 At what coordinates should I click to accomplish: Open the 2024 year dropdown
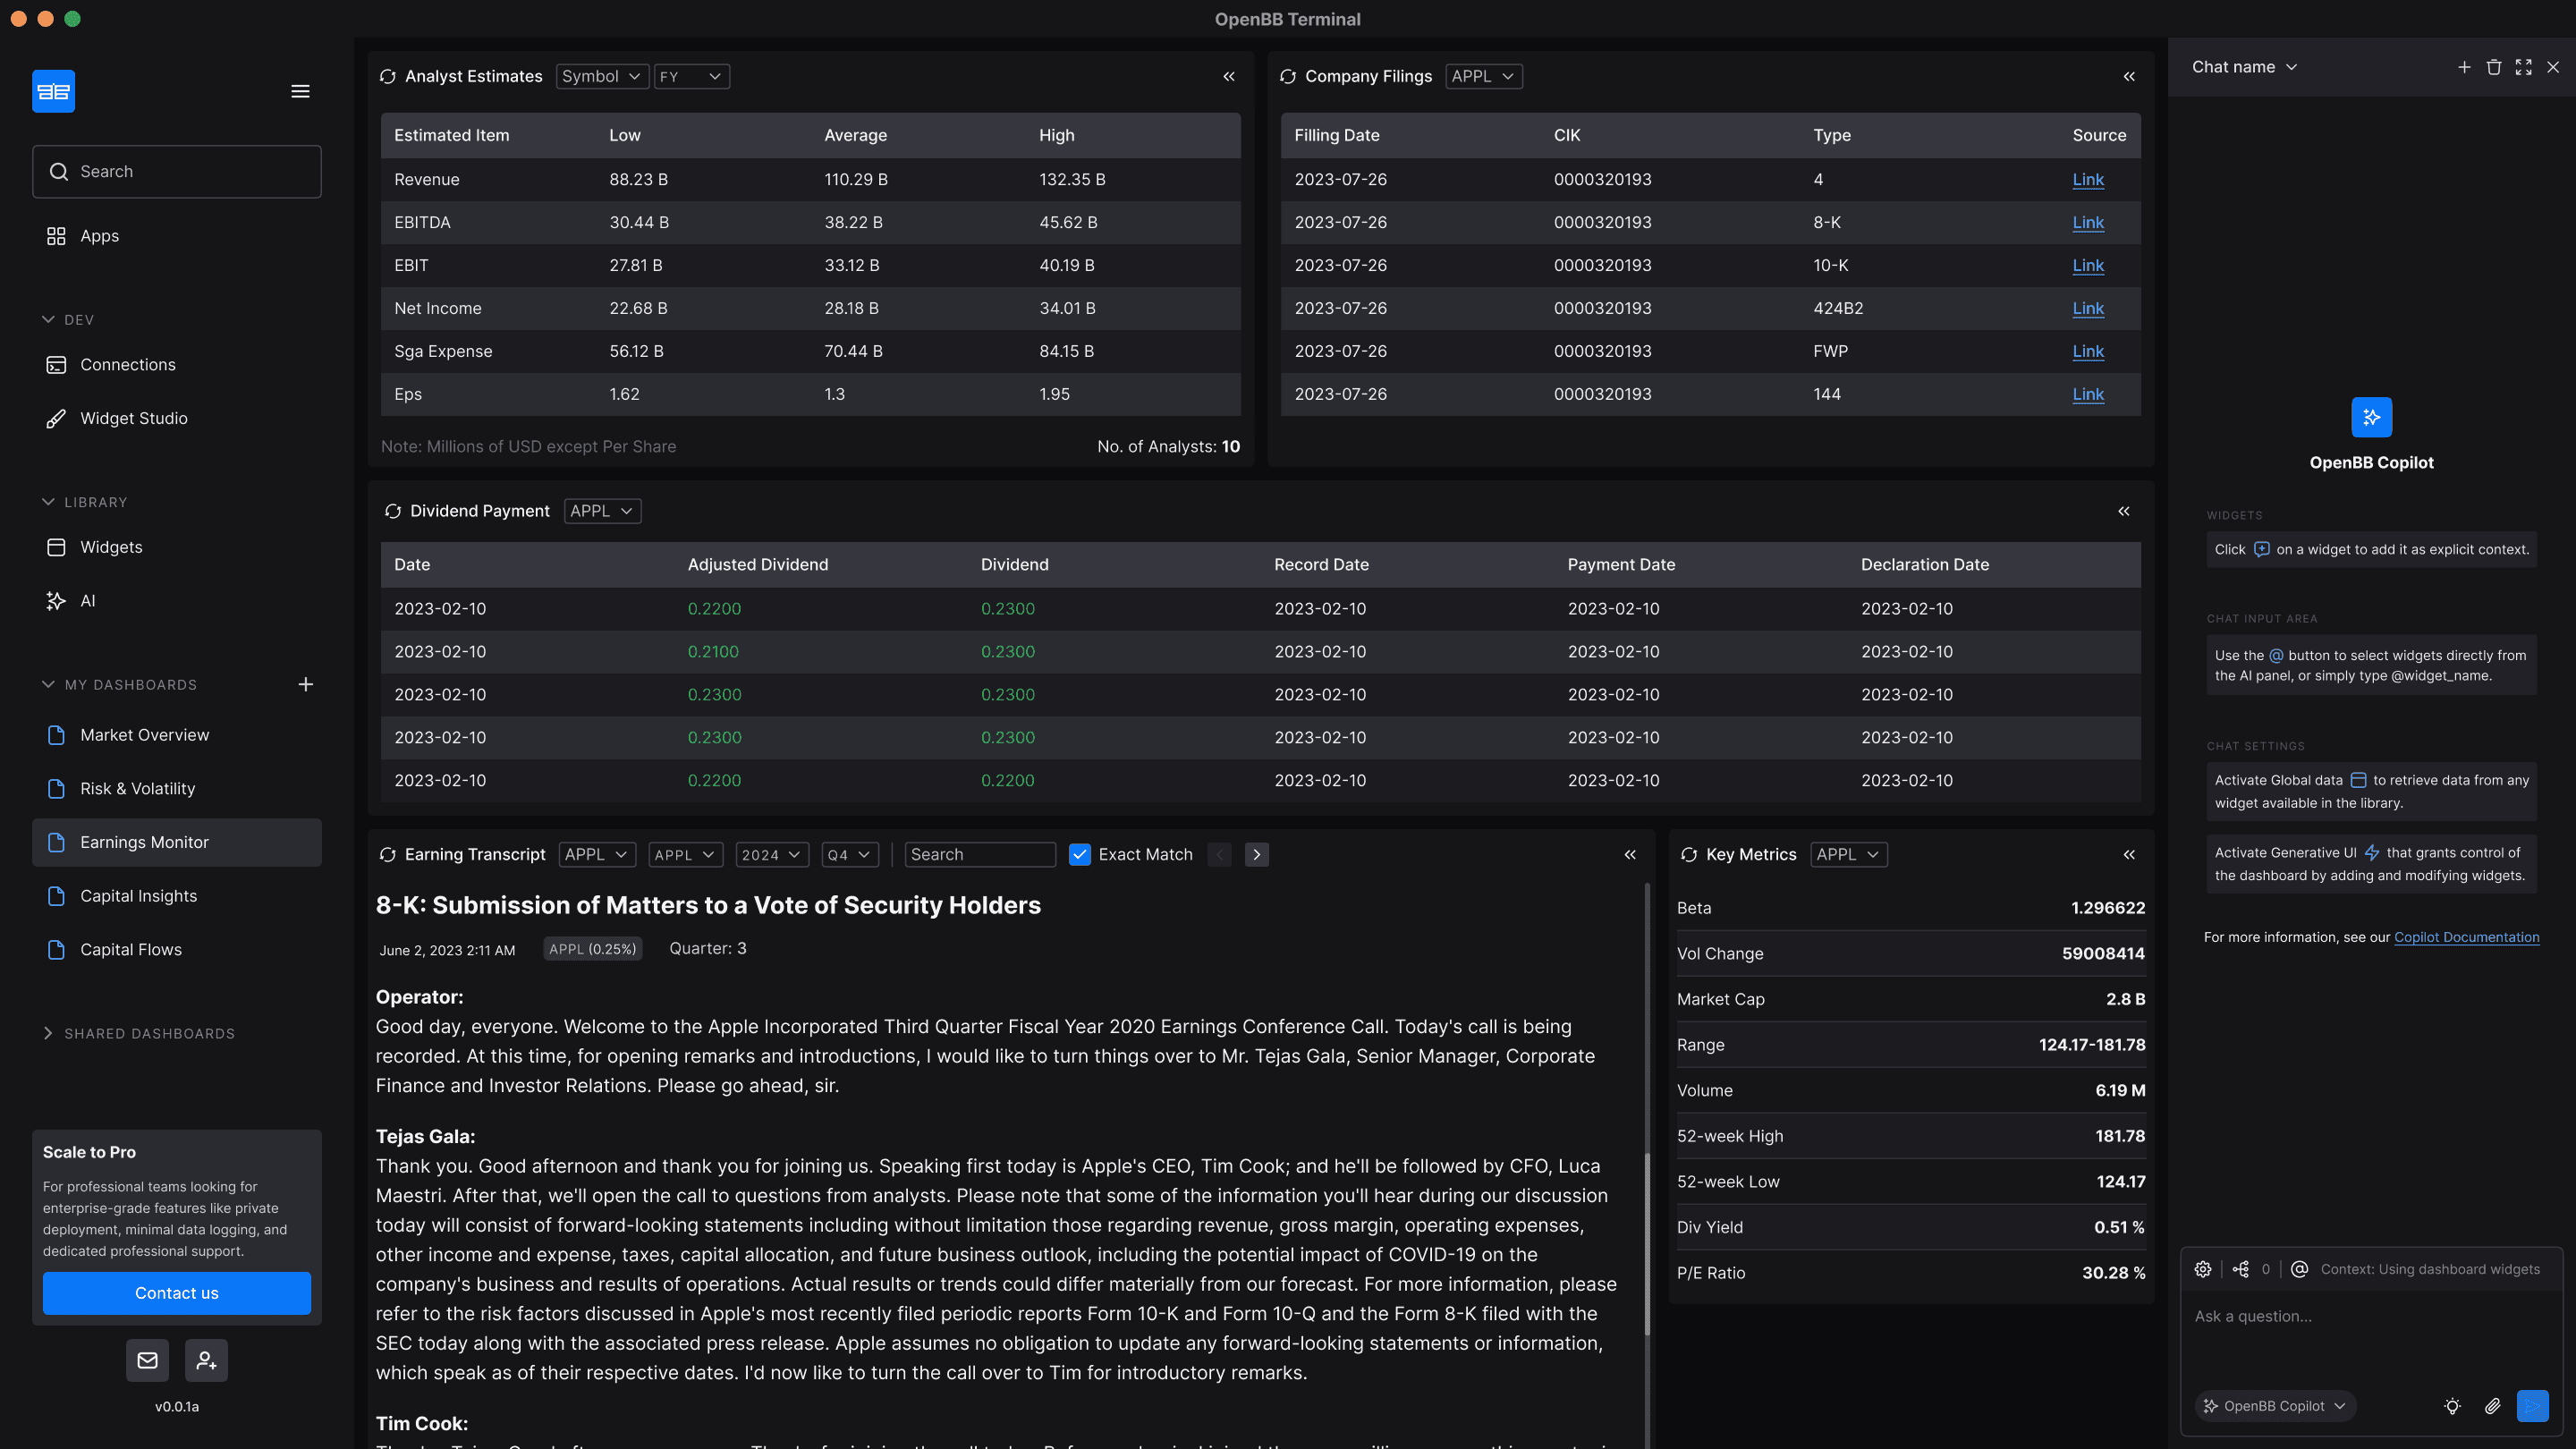[771, 855]
